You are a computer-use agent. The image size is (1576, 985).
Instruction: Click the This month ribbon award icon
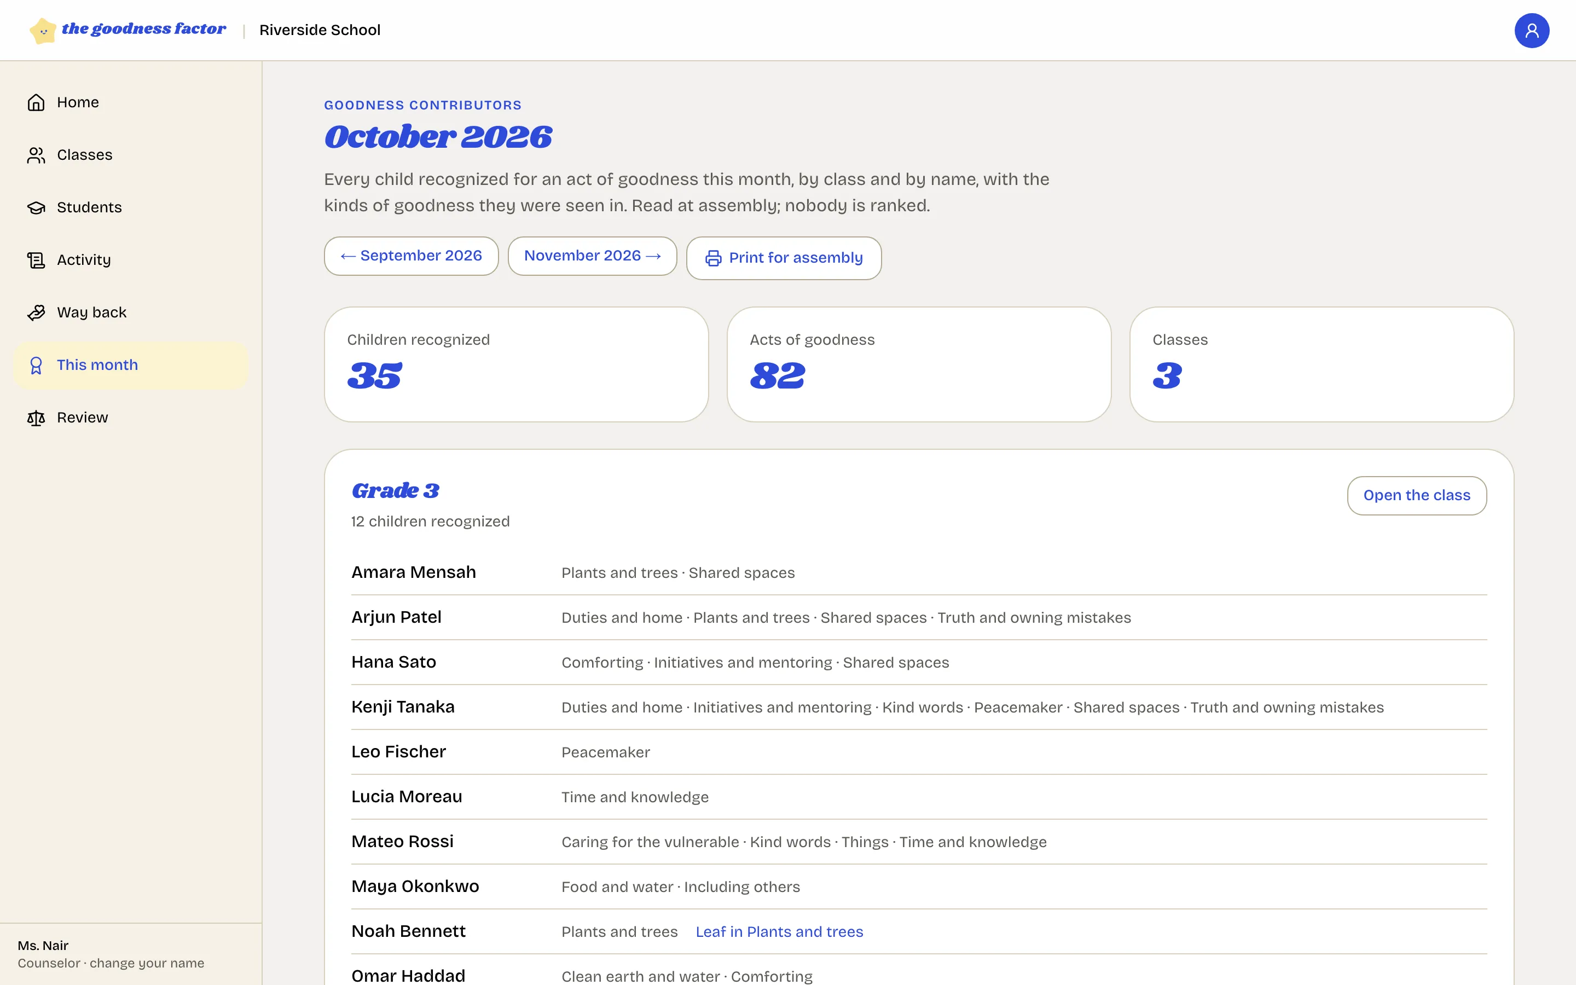[36, 366]
